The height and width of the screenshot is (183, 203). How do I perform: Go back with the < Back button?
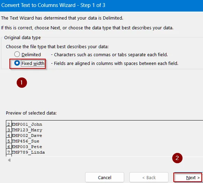[149, 177]
